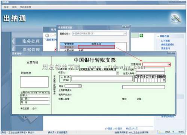Expand the 收款人 dropdown on the cheque
This screenshot has width=187, height=135.
pos(117,73)
